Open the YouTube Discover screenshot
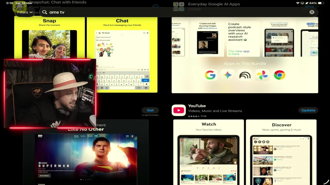Viewport: 330px width, 185px height. click(x=281, y=152)
